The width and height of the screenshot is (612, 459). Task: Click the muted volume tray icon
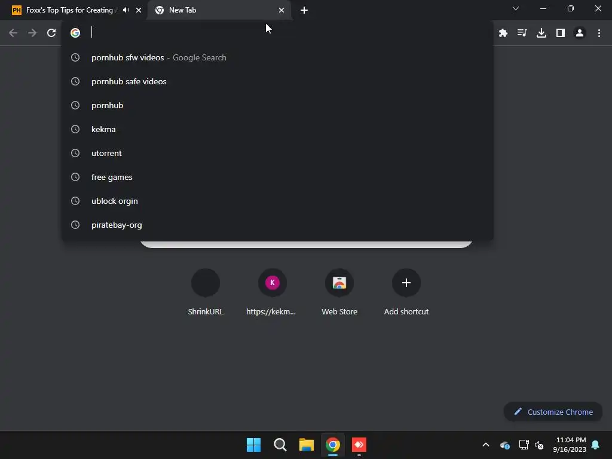click(539, 445)
